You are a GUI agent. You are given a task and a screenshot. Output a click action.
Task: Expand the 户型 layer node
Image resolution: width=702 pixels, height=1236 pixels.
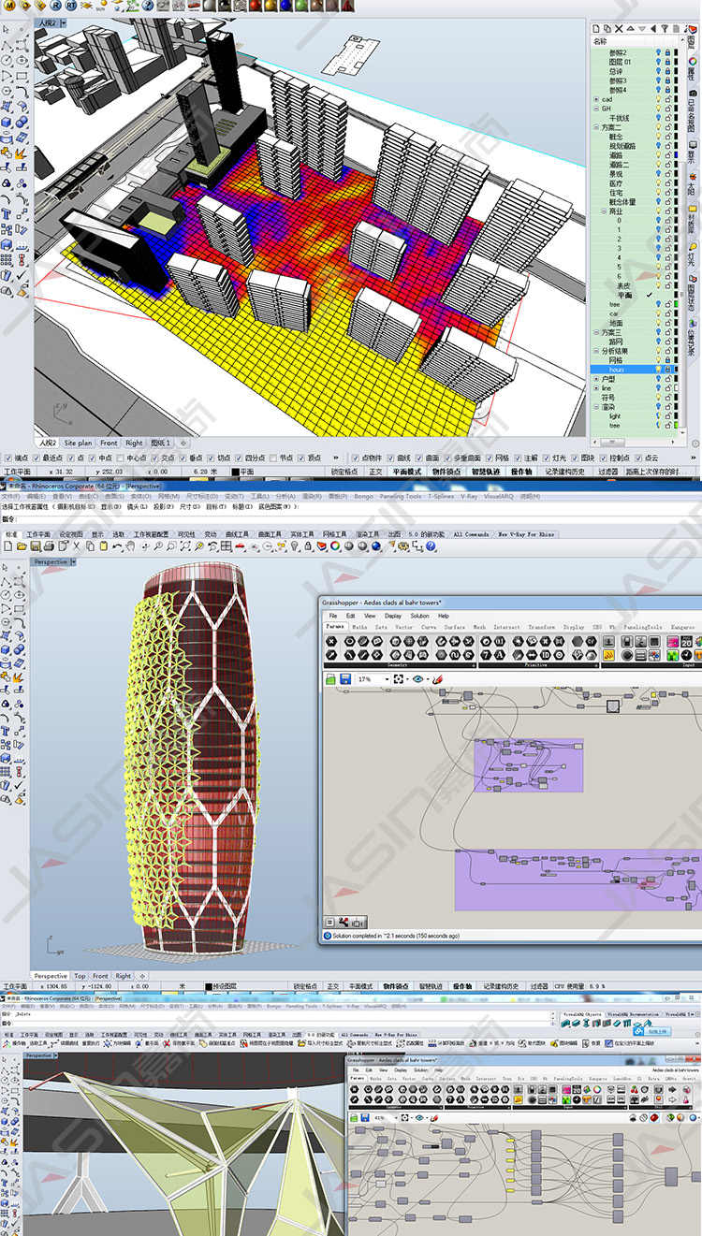click(x=596, y=379)
